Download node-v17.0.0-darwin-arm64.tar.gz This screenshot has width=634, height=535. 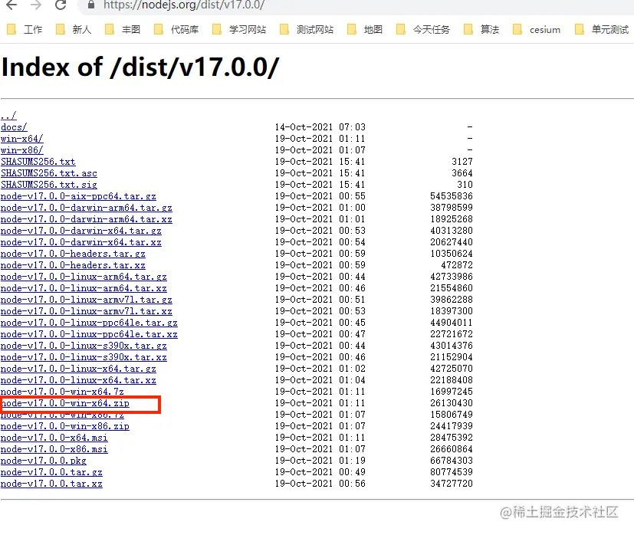point(87,208)
